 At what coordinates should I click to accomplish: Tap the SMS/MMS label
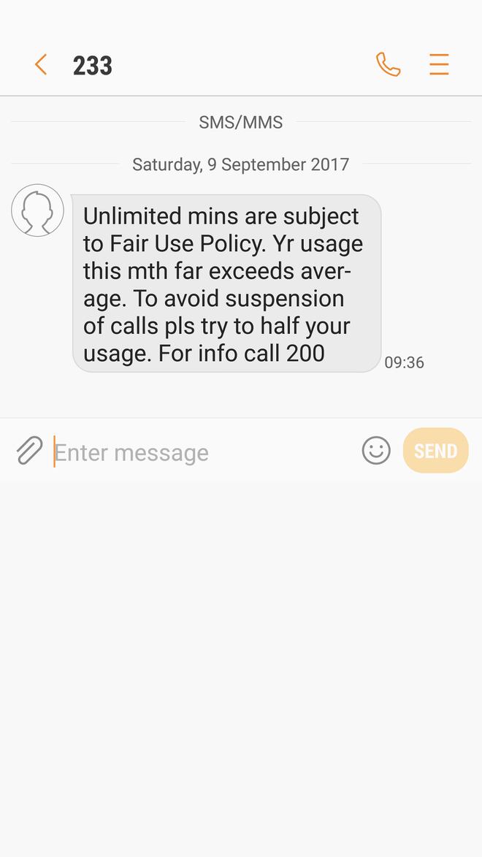[240, 123]
